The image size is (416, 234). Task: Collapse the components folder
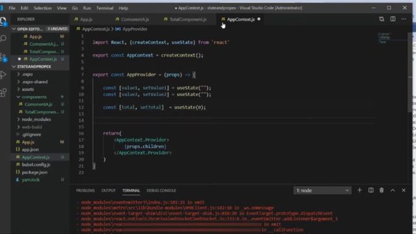tap(40, 97)
